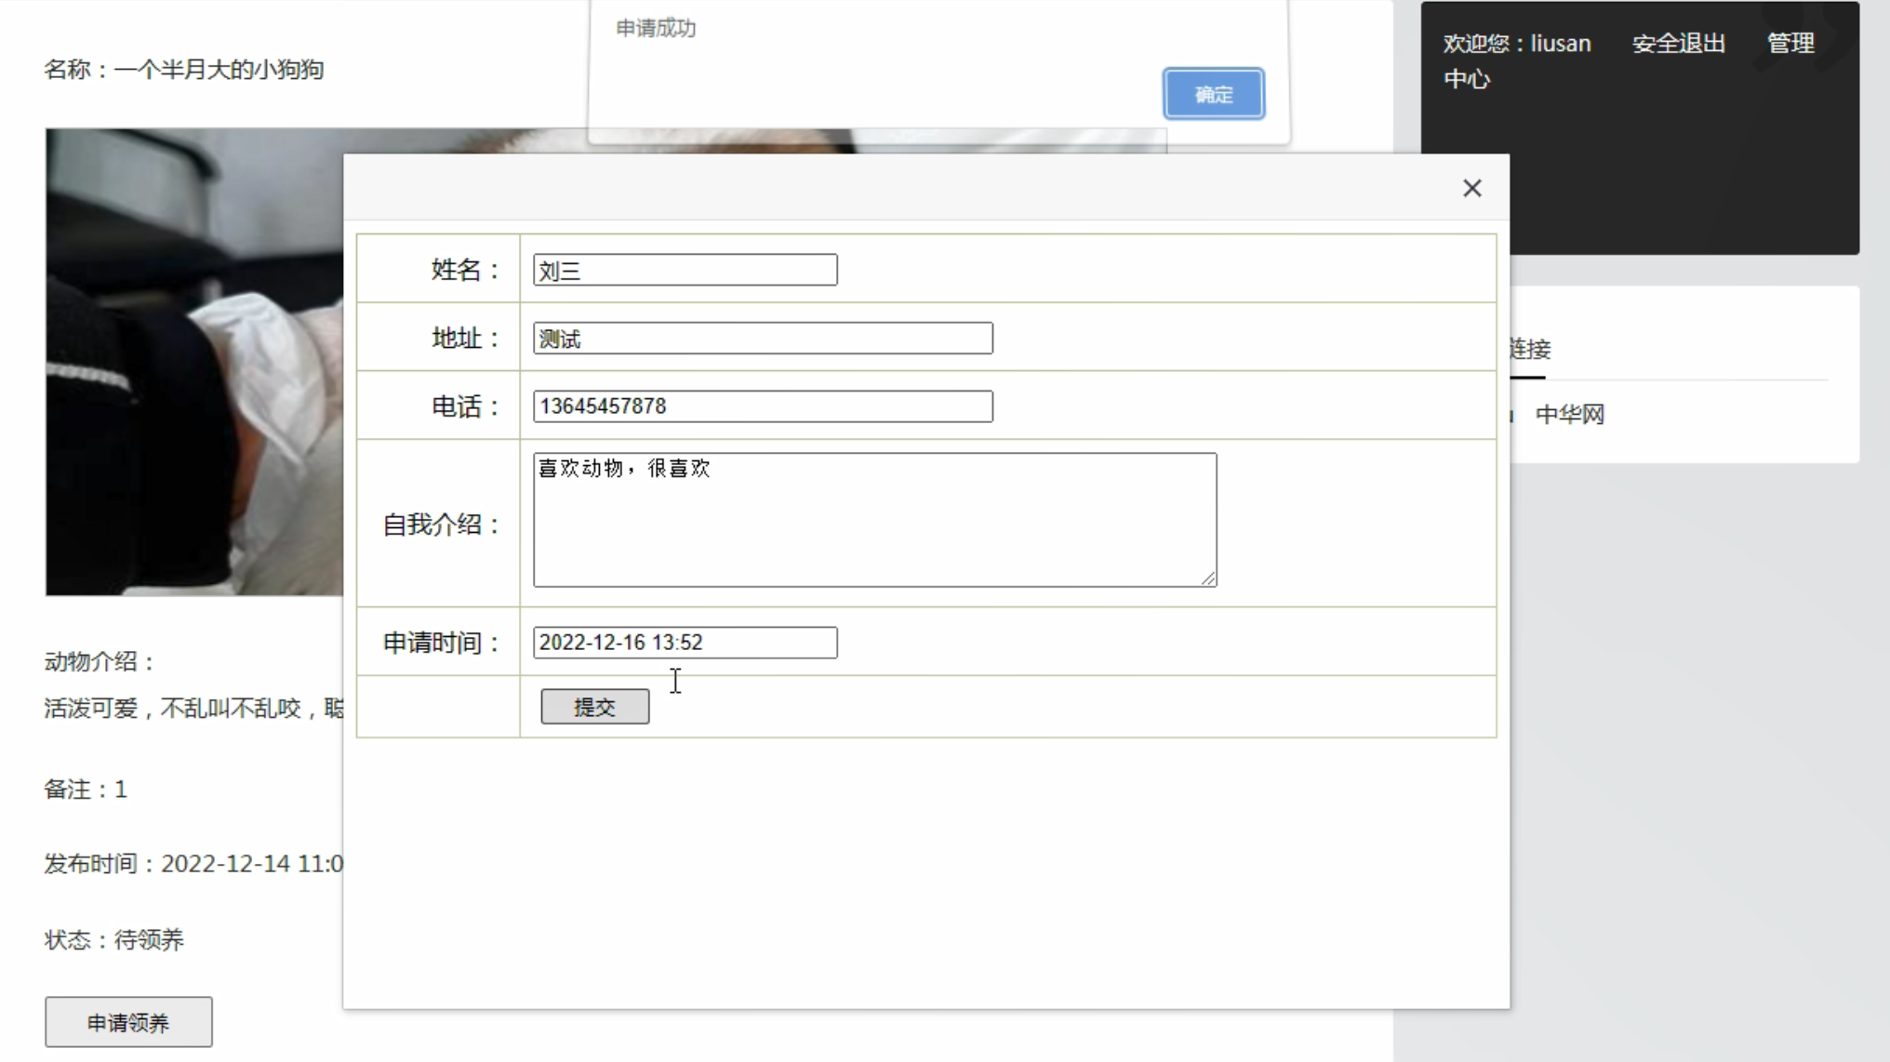Select the 电话 phone number field
The width and height of the screenshot is (1890, 1062).
tap(762, 405)
